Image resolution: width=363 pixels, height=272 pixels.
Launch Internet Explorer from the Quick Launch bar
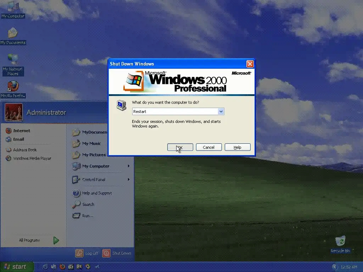(x=45, y=267)
